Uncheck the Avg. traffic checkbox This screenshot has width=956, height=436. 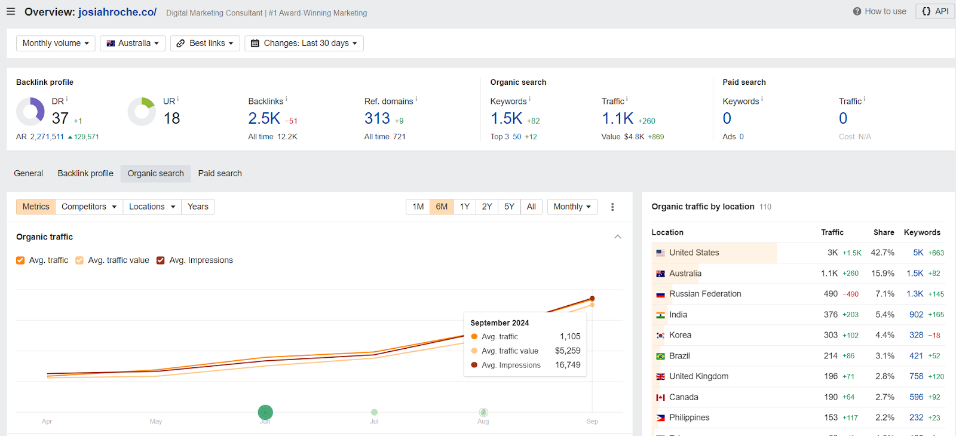click(x=20, y=260)
